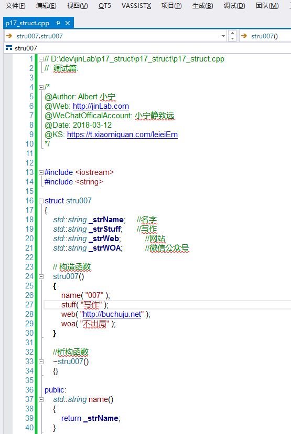The image size is (291, 434).
Task: Open the 视图(V) menu
Action: (x=77, y=6)
